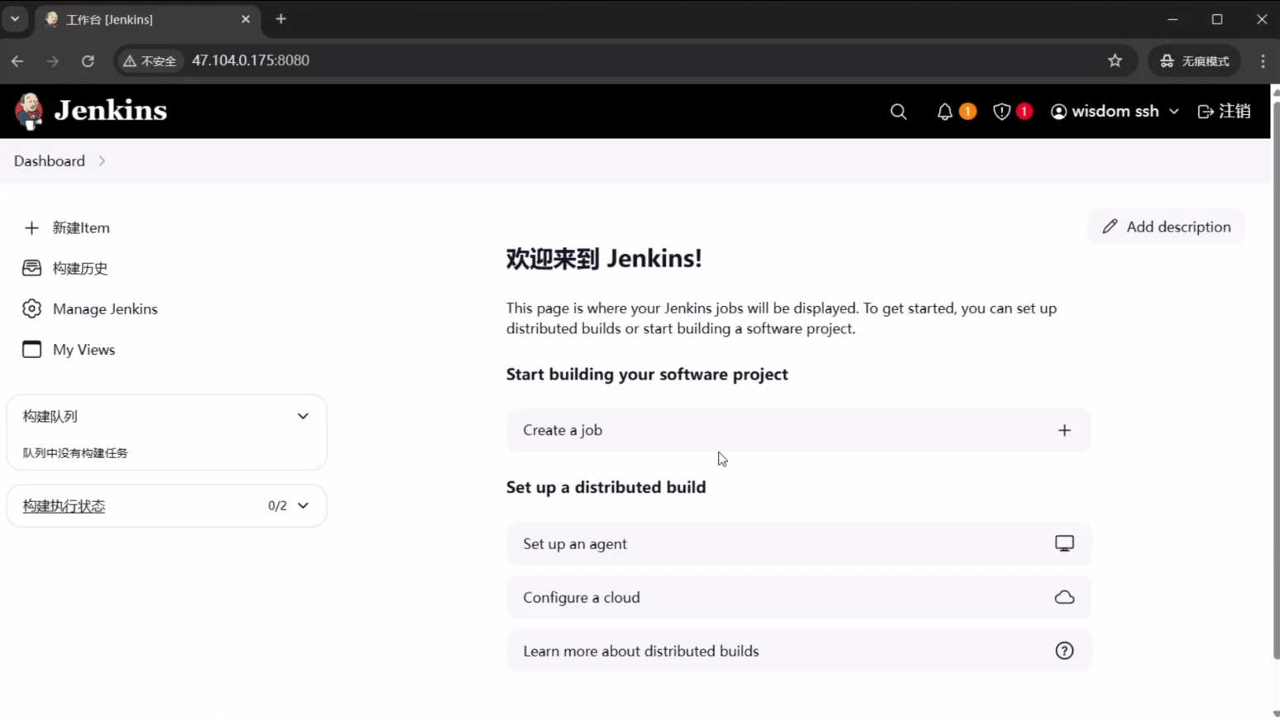This screenshot has width=1280, height=717.
Task: Click the plus icon on Create a job
Action: tap(1065, 430)
